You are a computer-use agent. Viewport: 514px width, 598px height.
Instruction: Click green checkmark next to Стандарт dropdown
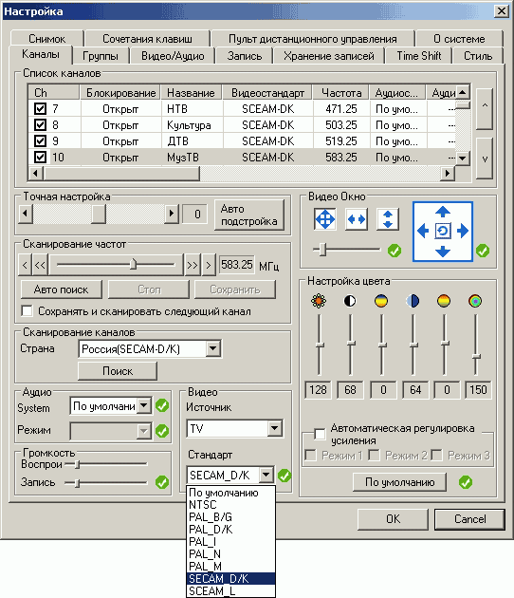[x=285, y=476]
